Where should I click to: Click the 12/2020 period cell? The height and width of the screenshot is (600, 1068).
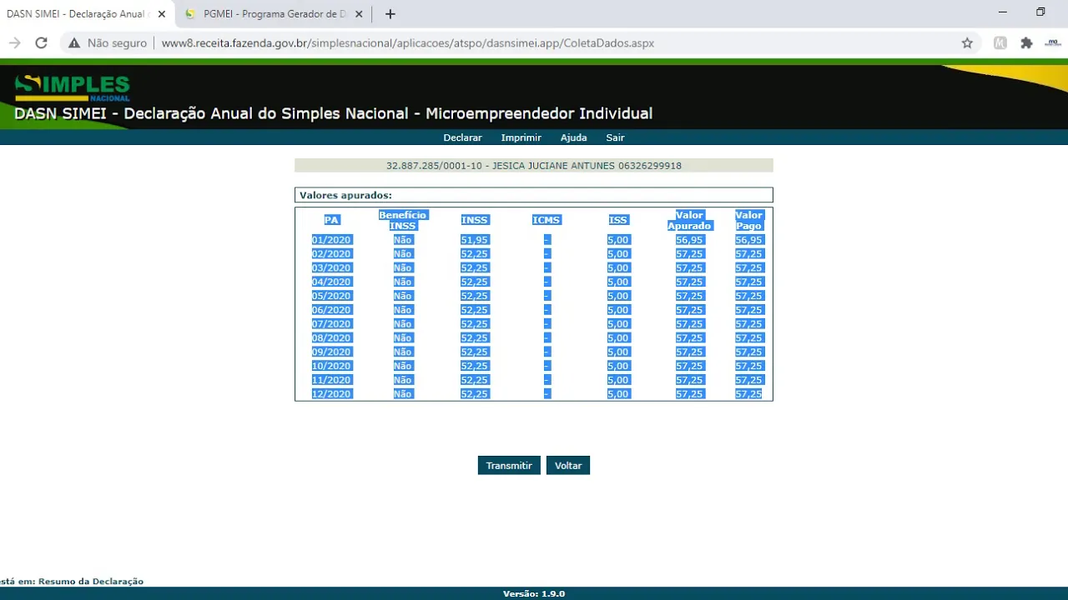click(332, 394)
